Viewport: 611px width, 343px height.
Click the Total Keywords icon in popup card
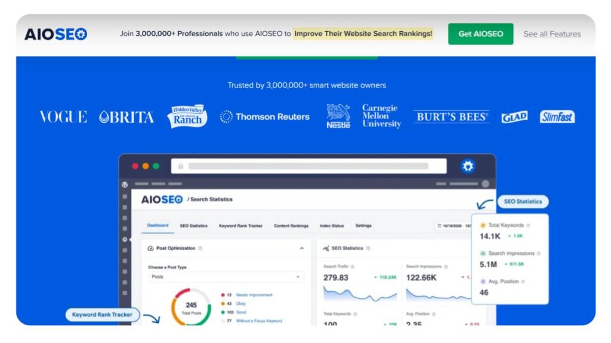pos(483,225)
